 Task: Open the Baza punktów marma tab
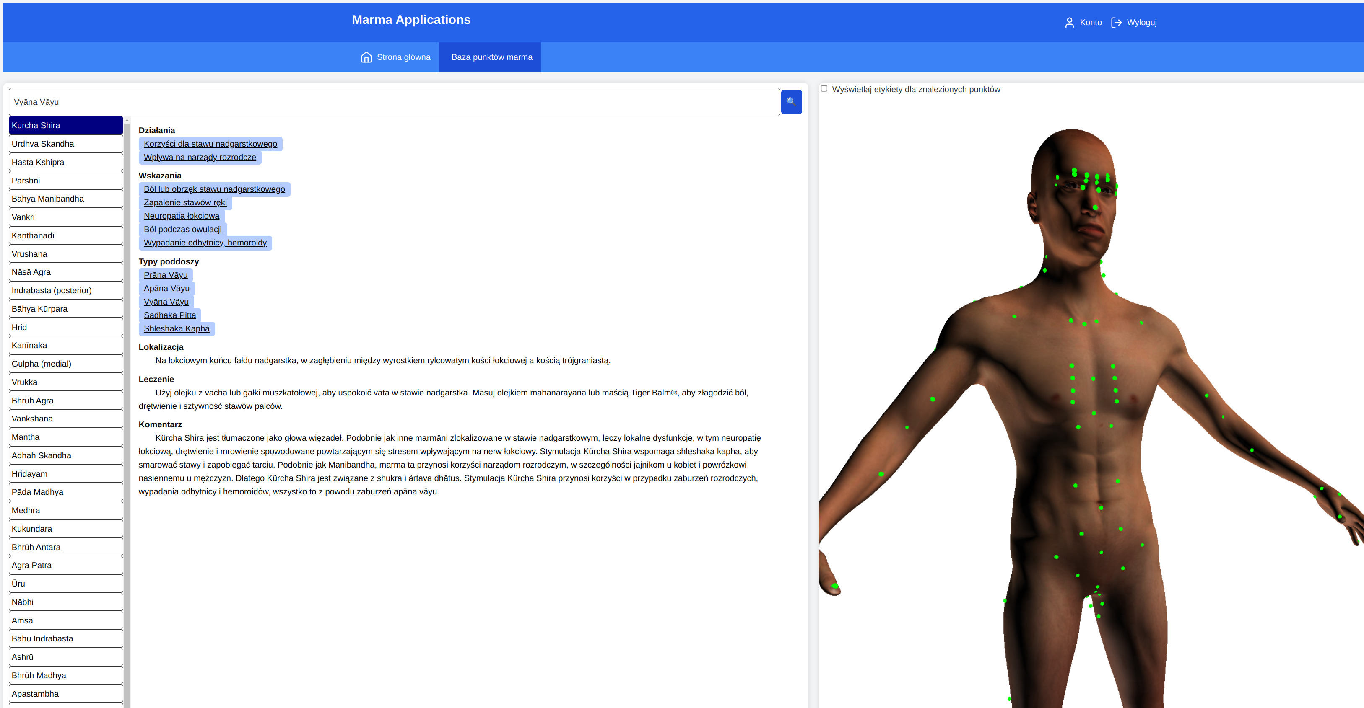[490, 57]
